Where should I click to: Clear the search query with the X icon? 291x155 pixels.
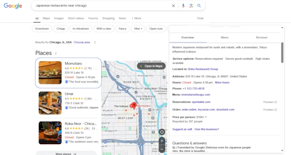[173, 6]
